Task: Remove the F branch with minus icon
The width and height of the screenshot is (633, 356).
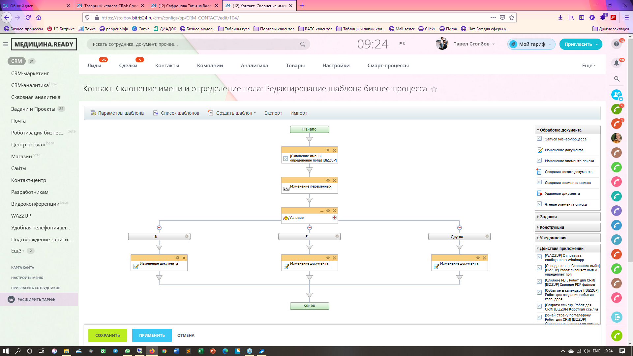Action: (x=309, y=228)
